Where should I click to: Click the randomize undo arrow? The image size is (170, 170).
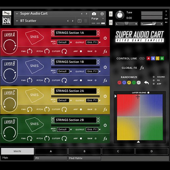(x=146, y=83)
